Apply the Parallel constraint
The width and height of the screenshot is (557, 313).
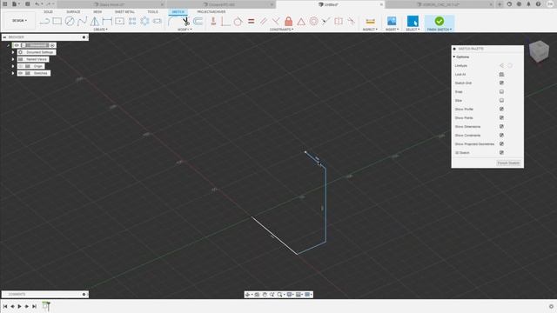click(x=263, y=21)
